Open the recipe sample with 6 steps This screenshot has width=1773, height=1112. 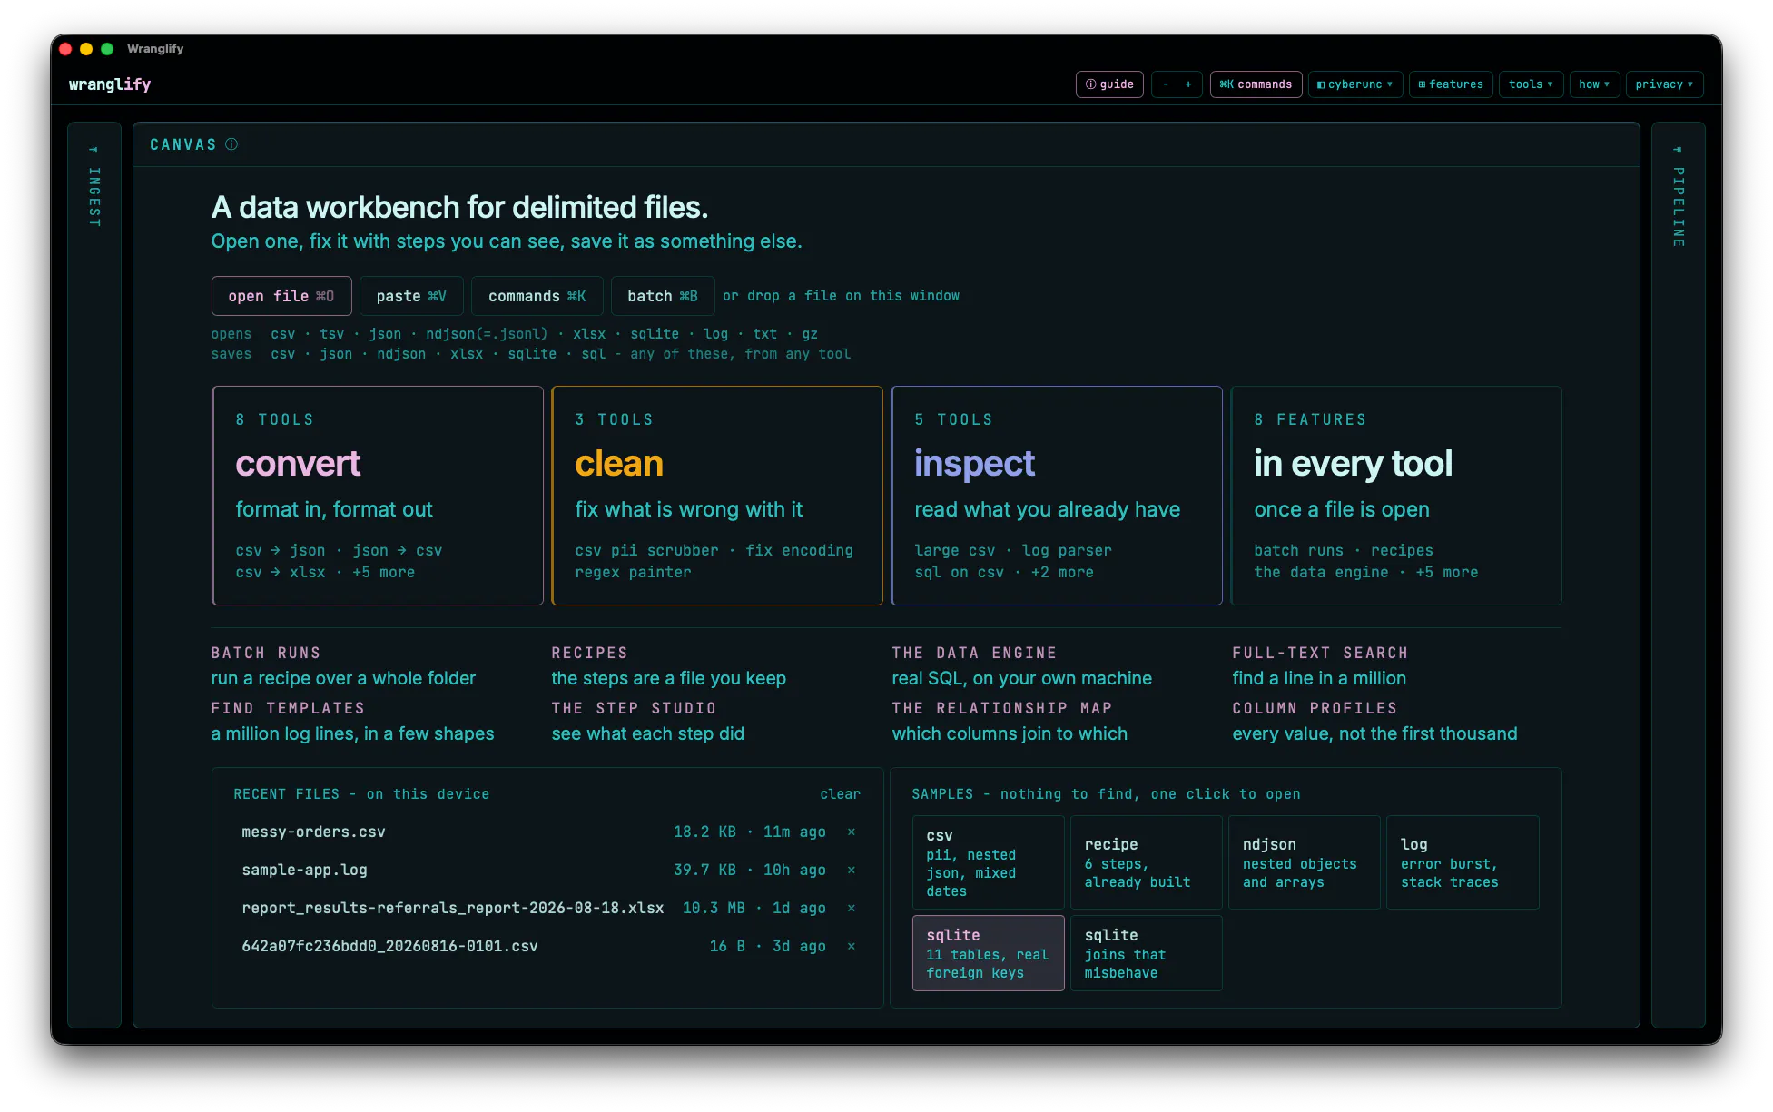(1146, 862)
